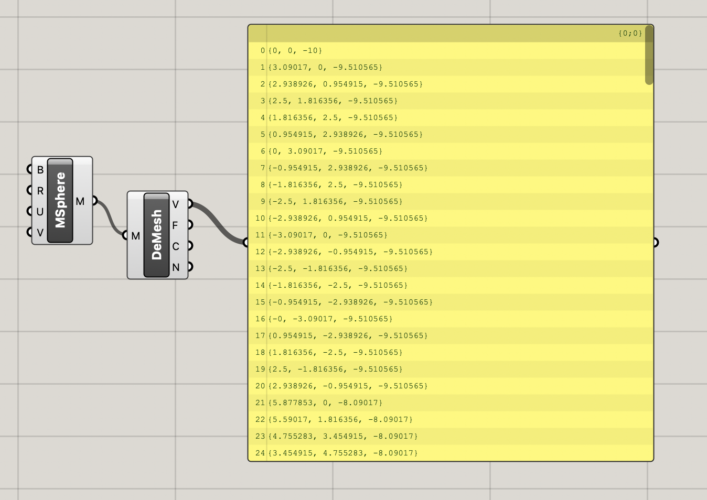Select row 9 {-2.5, 1.816356, -9.510565}
The width and height of the screenshot is (707, 500).
pos(336,201)
